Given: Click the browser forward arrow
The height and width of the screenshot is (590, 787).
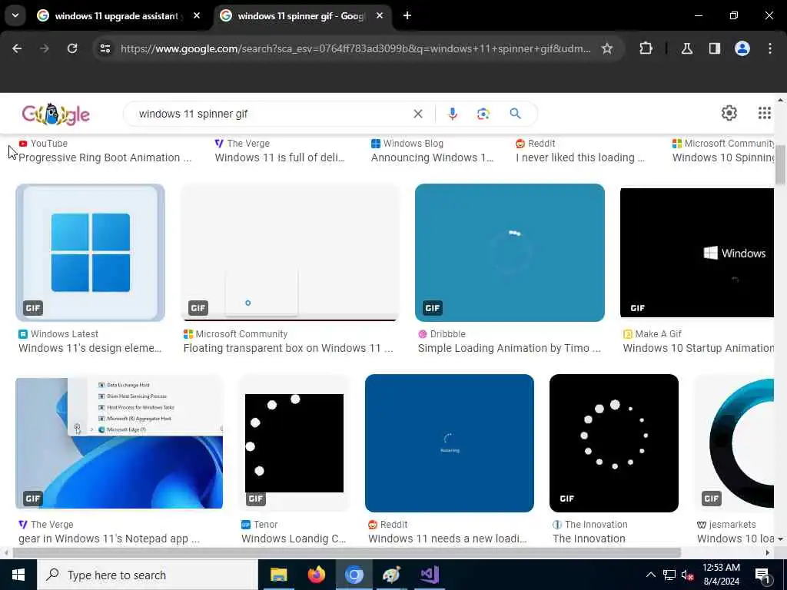Looking at the screenshot, I should pyautogui.click(x=44, y=48).
